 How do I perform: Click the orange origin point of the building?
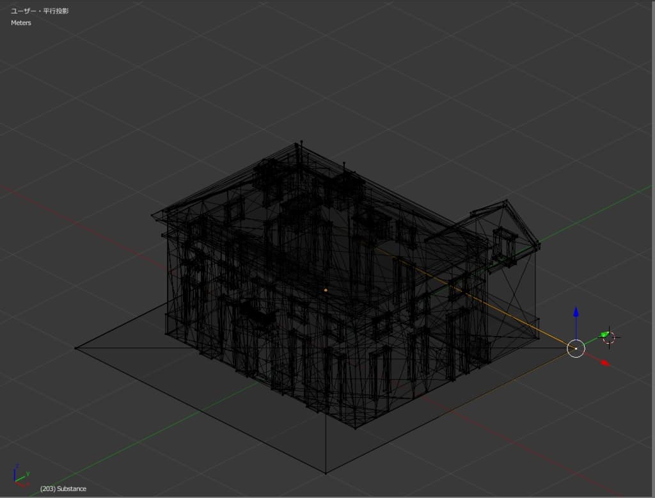pyautogui.click(x=326, y=290)
